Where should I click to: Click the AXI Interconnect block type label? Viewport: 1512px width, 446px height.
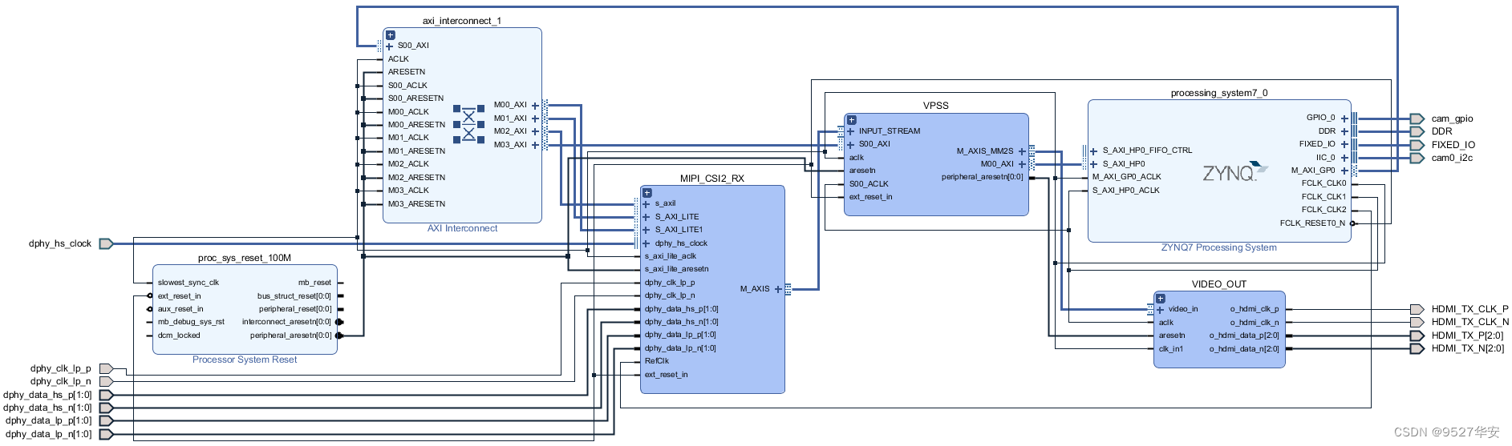[x=462, y=228]
